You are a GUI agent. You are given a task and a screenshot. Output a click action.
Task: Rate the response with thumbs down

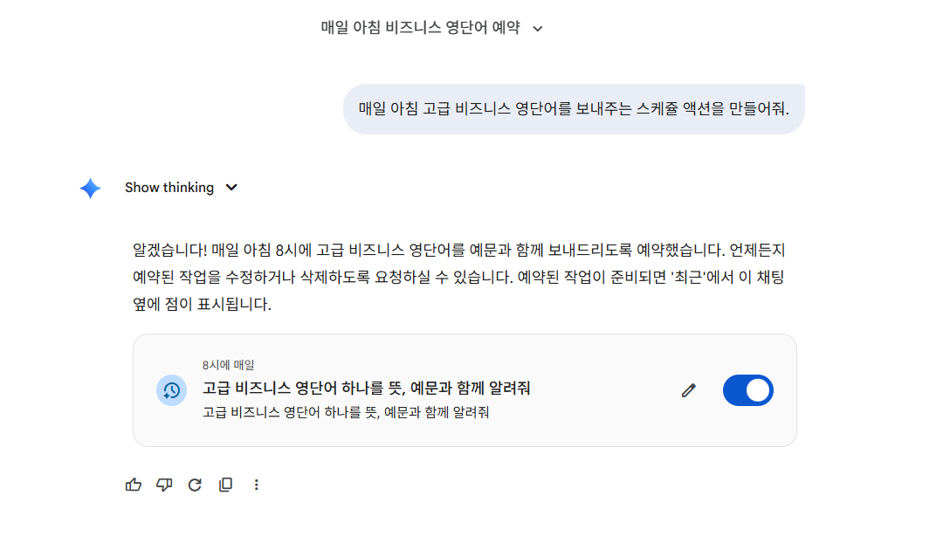(x=163, y=485)
